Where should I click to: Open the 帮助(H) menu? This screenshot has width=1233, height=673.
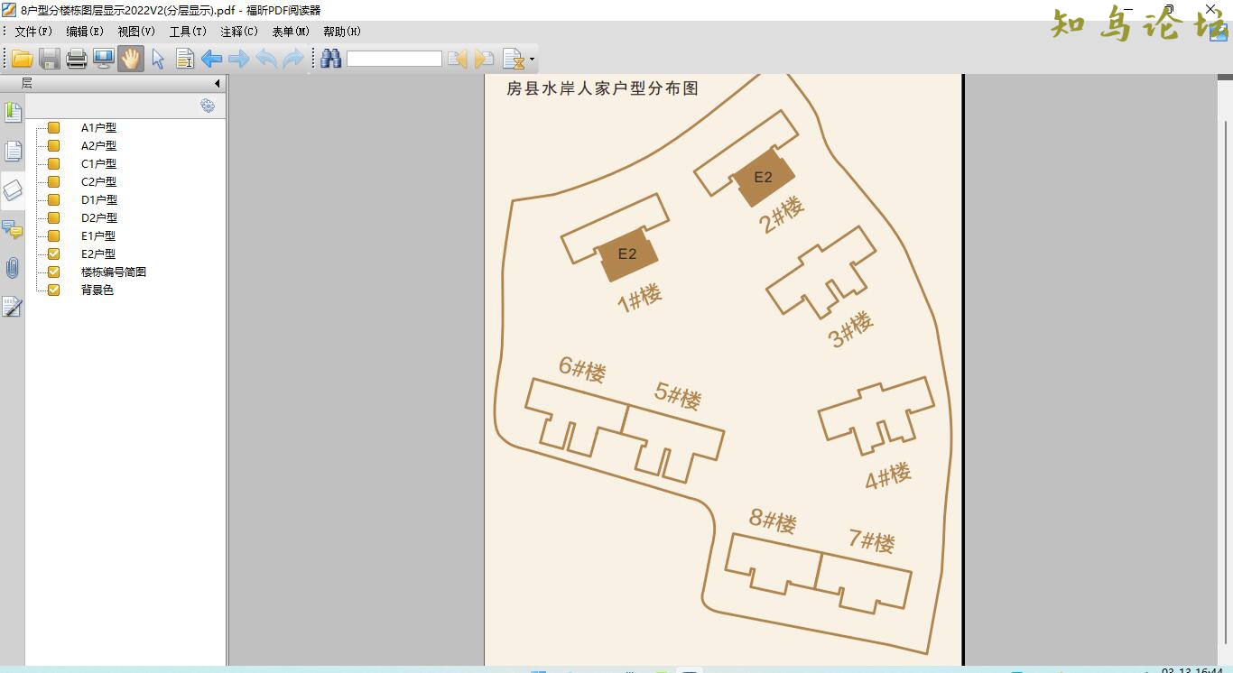coord(342,32)
